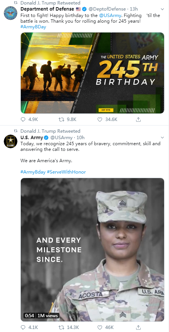Screen dimensions: 169x332
Task: Open the 245th Birthday image
Action: click(x=92, y=73)
